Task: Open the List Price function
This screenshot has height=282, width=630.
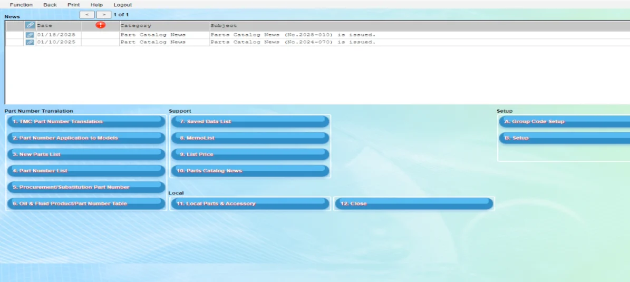Action: [250, 154]
